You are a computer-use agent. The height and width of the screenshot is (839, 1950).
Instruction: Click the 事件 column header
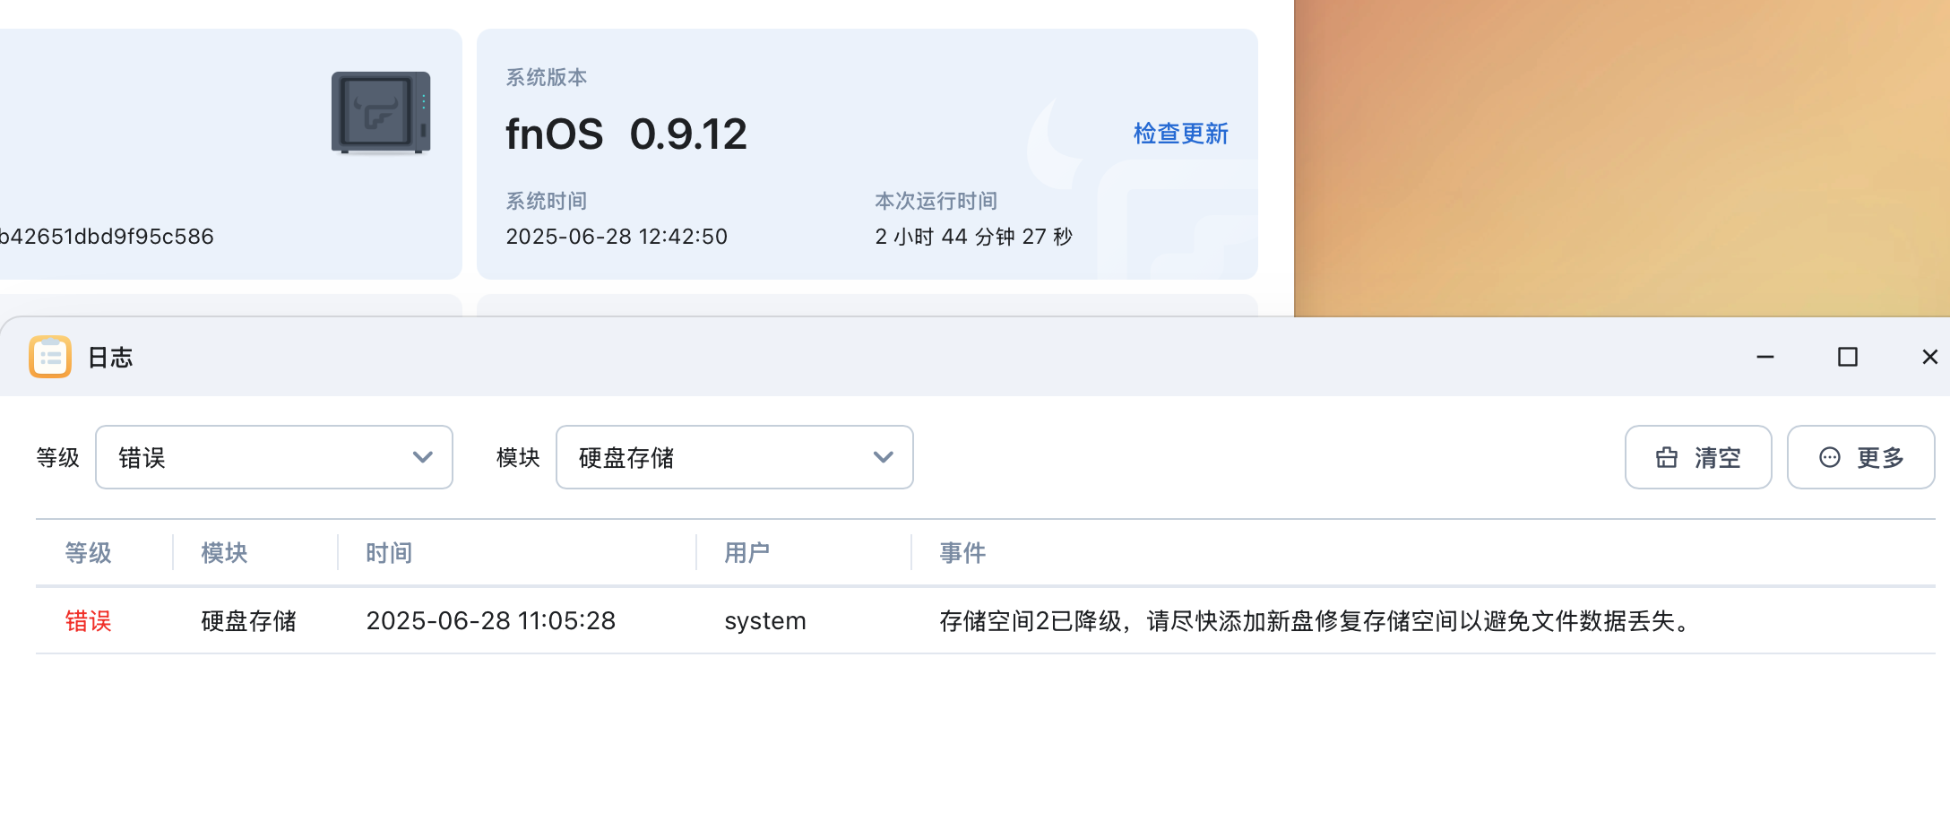[962, 552]
